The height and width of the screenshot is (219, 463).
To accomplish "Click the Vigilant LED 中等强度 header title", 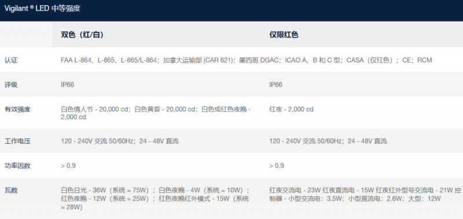I will pyautogui.click(x=42, y=9).
